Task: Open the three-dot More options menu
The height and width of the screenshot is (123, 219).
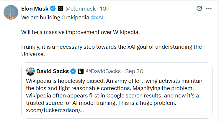Action: [x=209, y=9]
